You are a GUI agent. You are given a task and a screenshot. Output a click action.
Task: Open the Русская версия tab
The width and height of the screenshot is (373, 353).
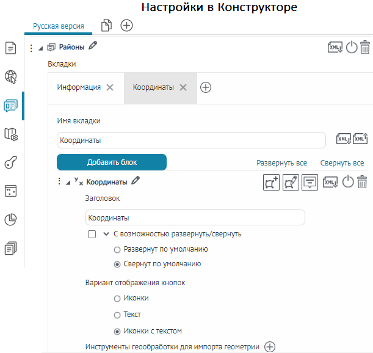(x=58, y=27)
